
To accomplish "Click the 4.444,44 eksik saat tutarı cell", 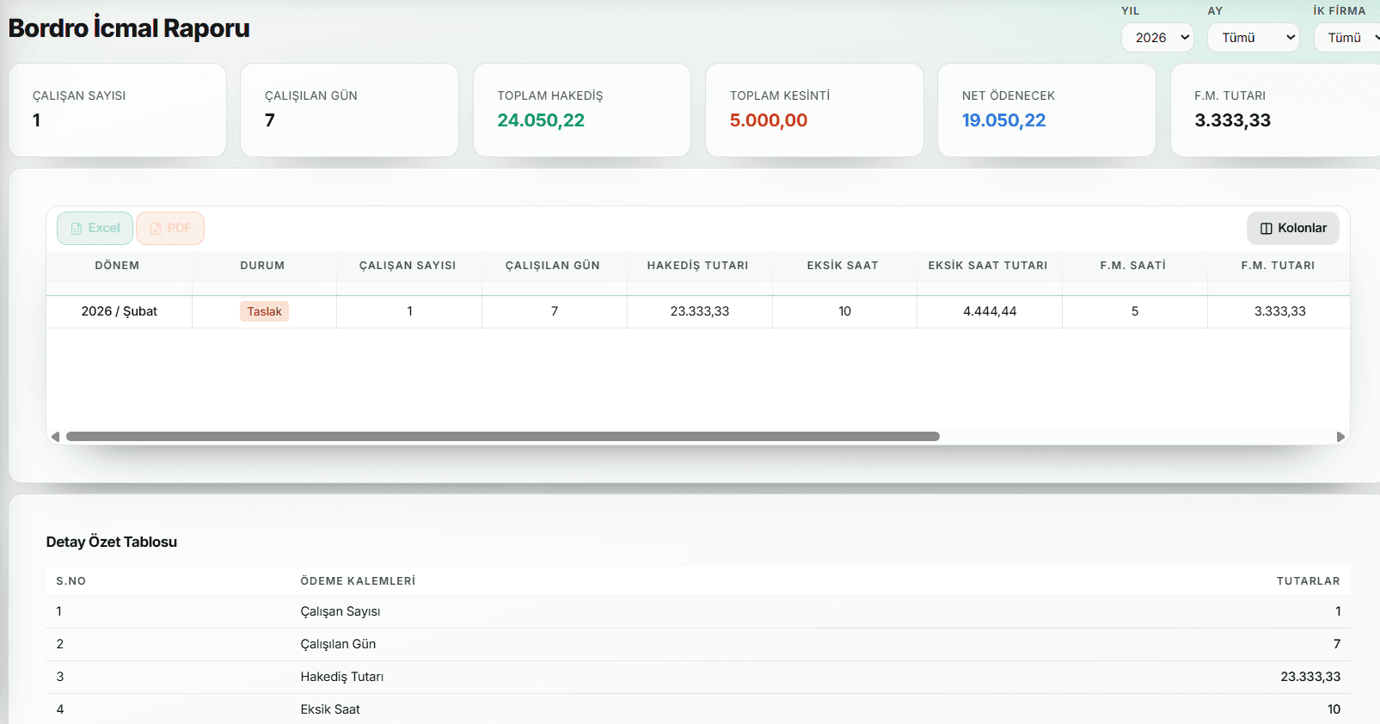I will [x=990, y=311].
